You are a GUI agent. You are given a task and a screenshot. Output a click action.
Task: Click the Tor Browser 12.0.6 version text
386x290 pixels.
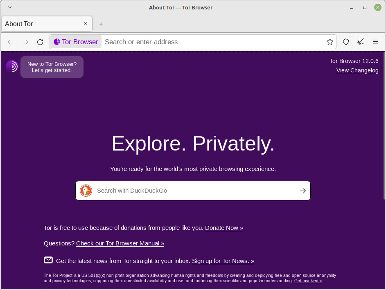[354, 61]
